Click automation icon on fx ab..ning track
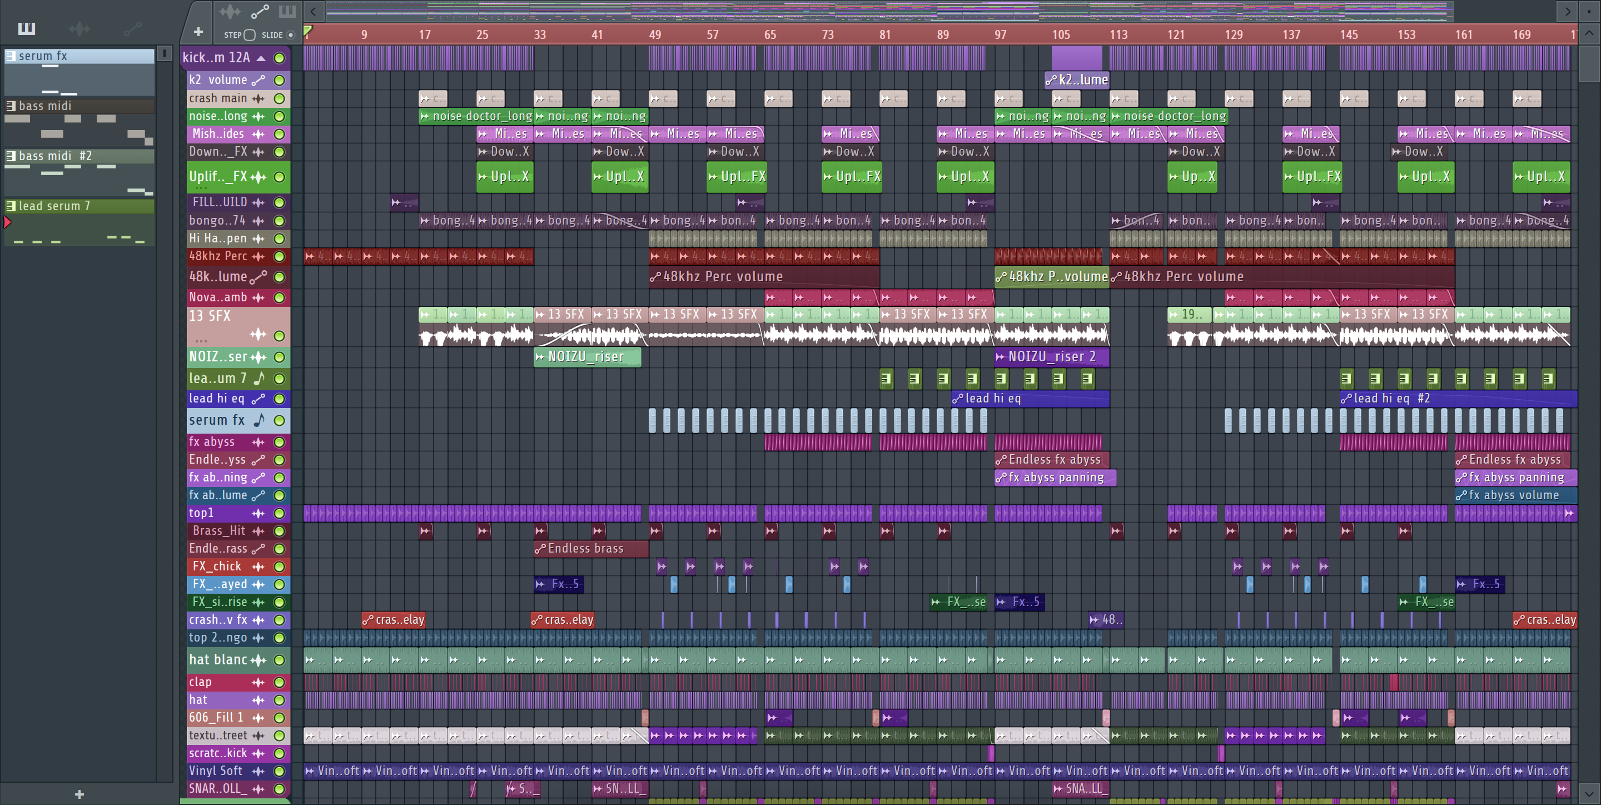 tap(258, 478)
